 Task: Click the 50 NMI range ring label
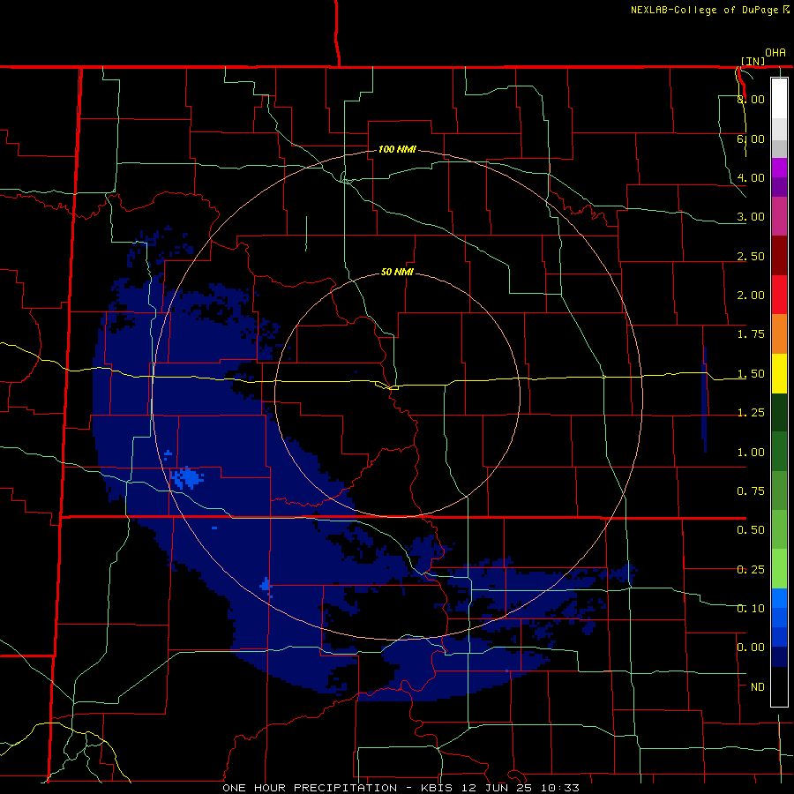[x=397, y=272]
